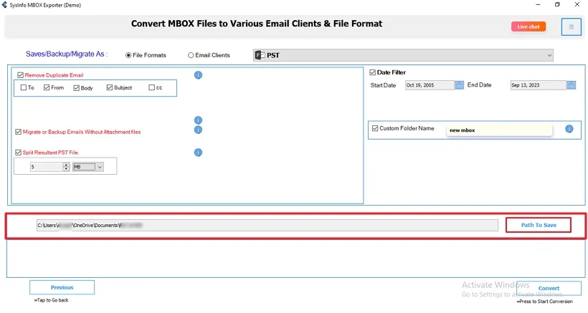The width and height of the screenshot is (588, 313).
Task: Enable the To duplicate filter checkbox
Action: pyautogui.click(x=24, y=87)
